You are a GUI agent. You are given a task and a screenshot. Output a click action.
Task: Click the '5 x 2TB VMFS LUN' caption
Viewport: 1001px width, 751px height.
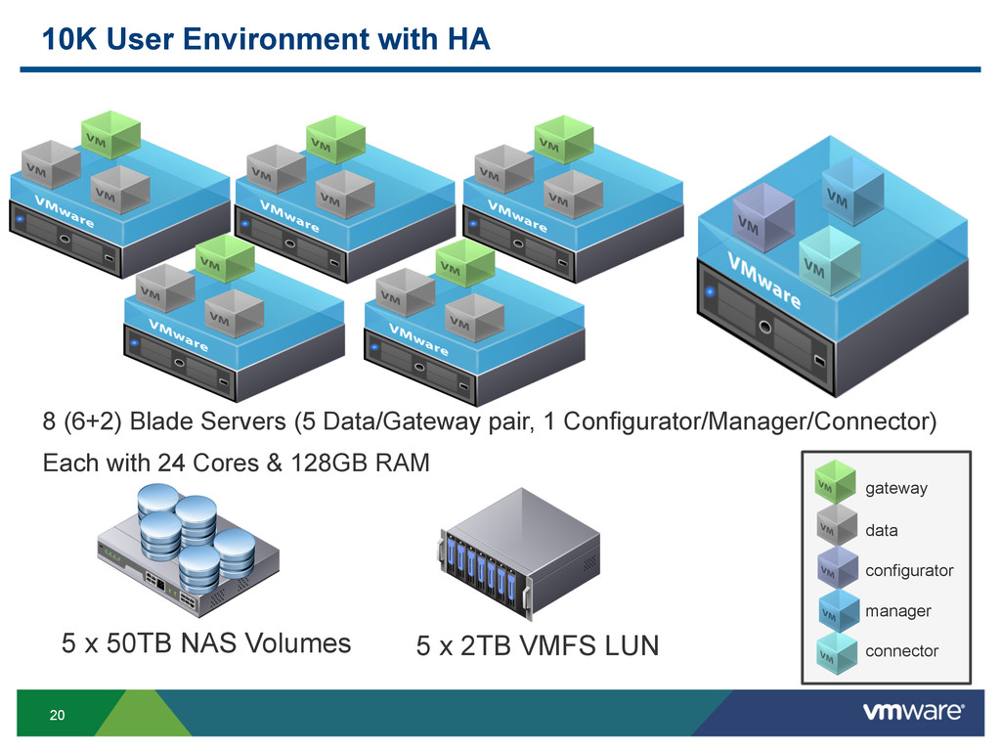(x=538, y=645)
